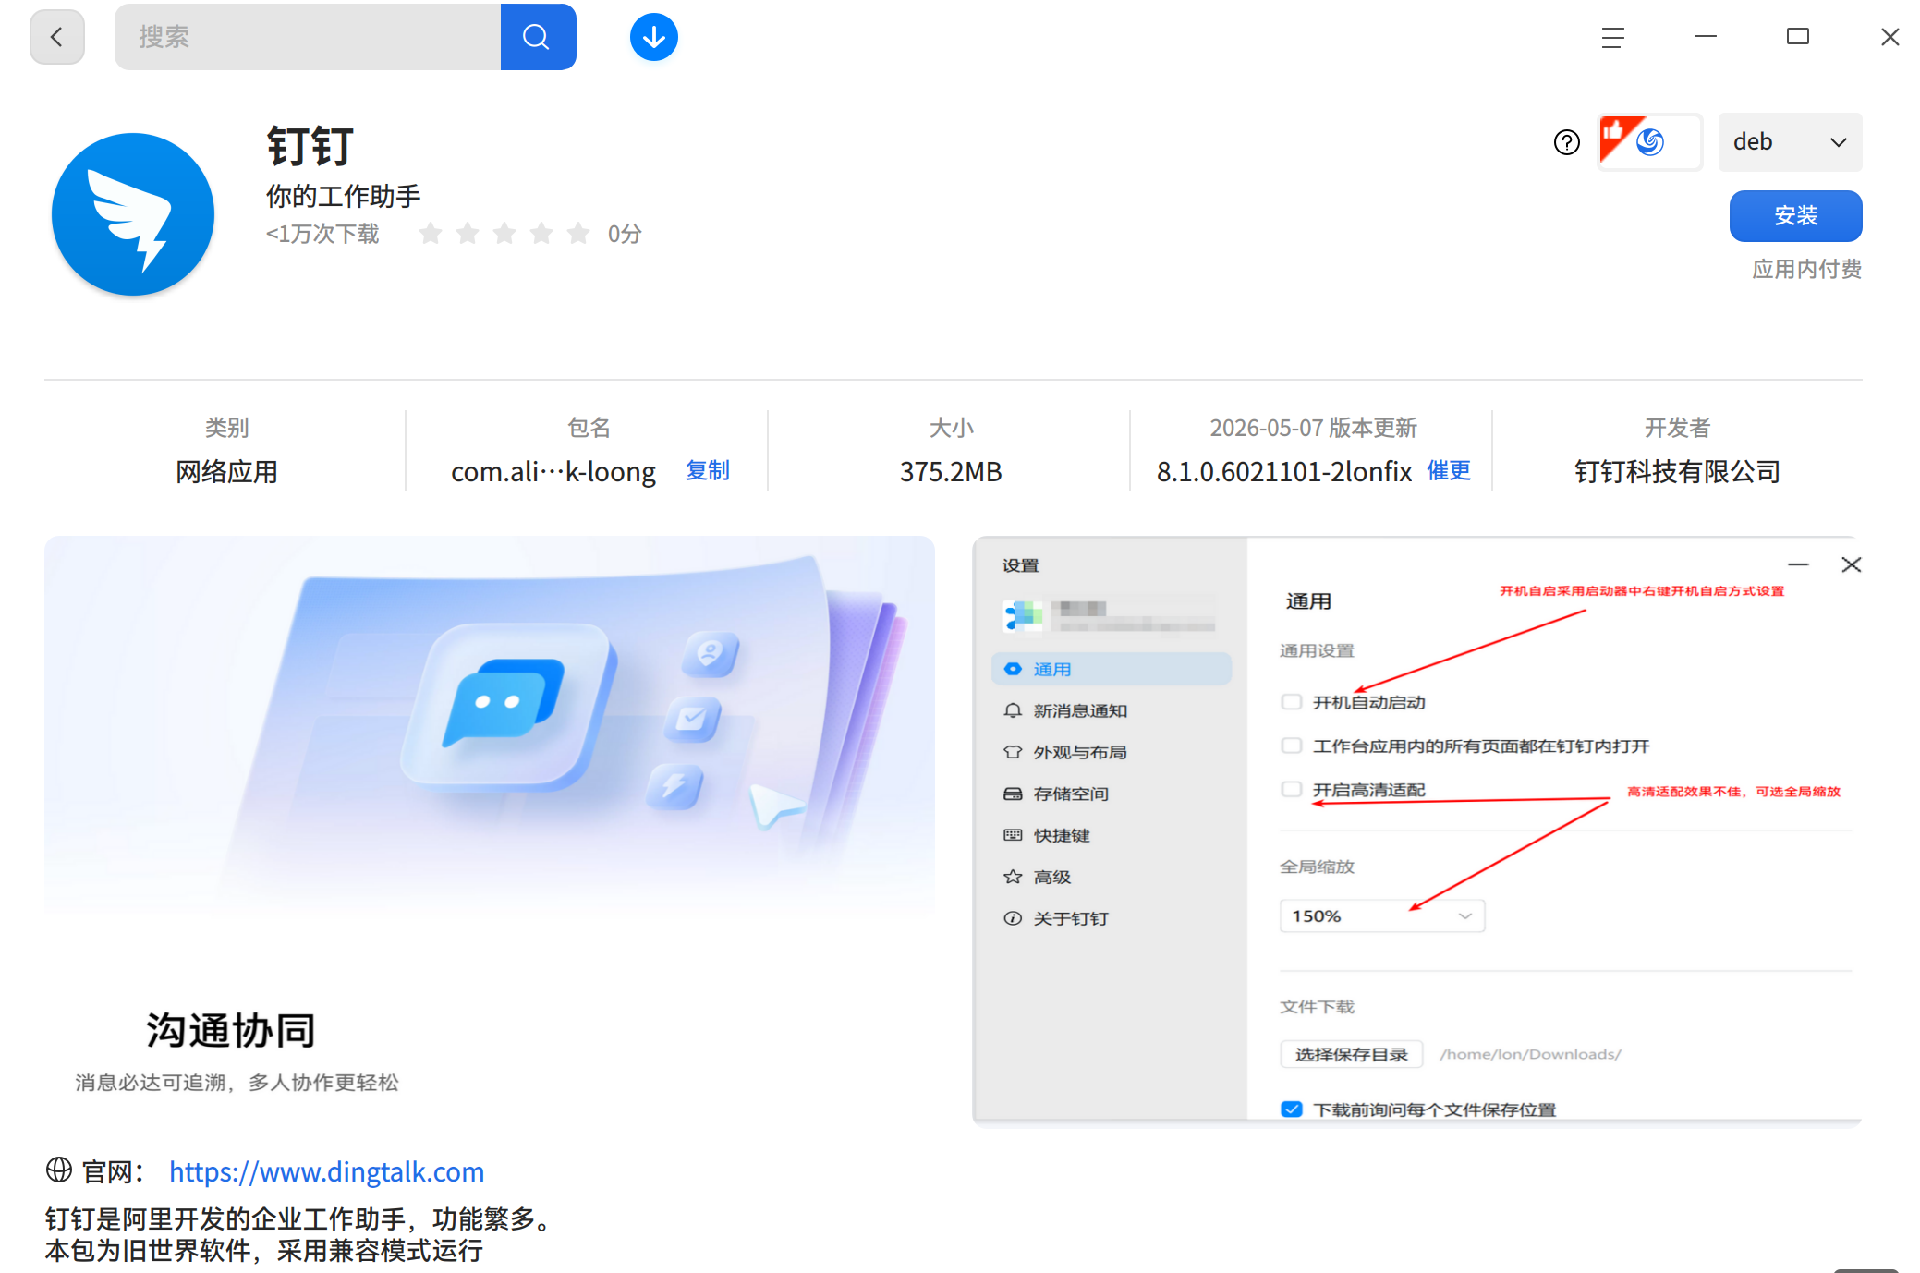Focus the 搜索 search field

click(x=308, y=37)
